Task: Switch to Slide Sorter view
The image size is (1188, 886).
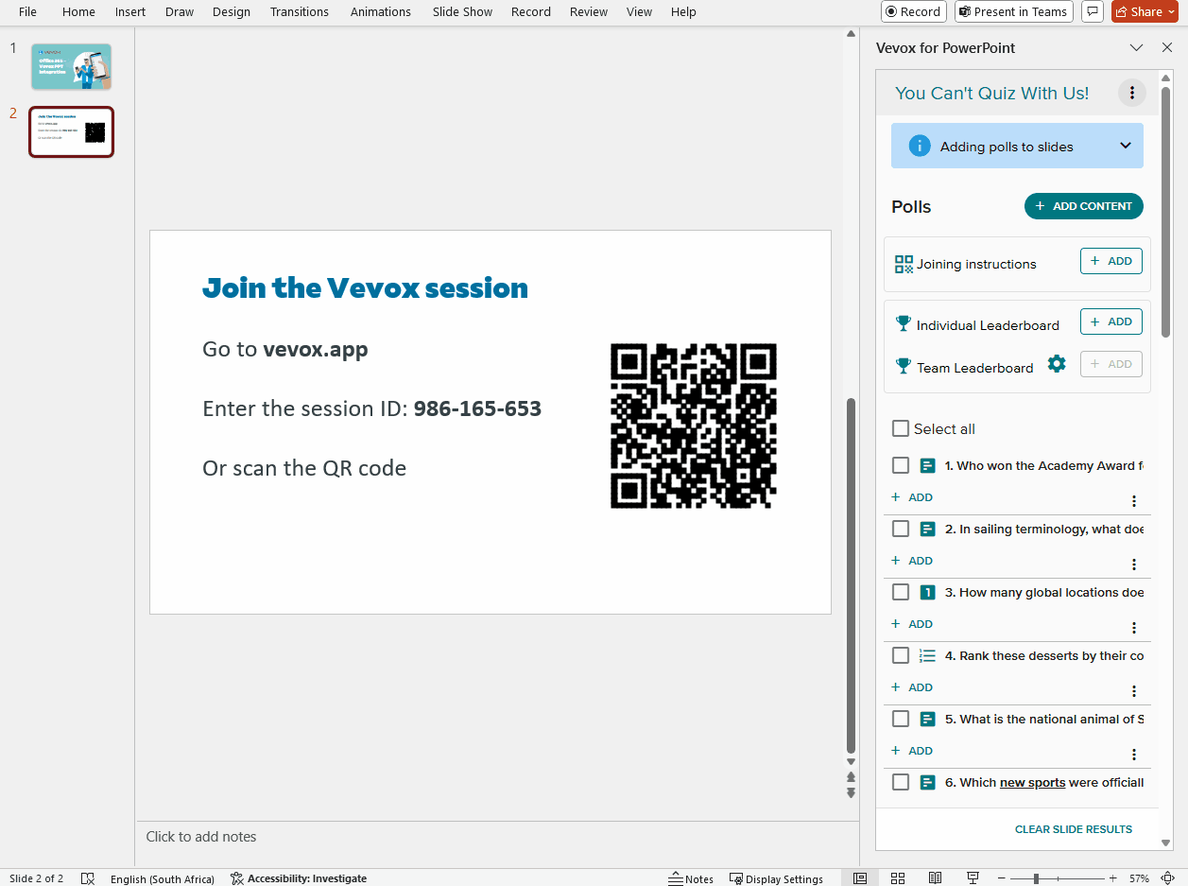Action: [898, 878]
